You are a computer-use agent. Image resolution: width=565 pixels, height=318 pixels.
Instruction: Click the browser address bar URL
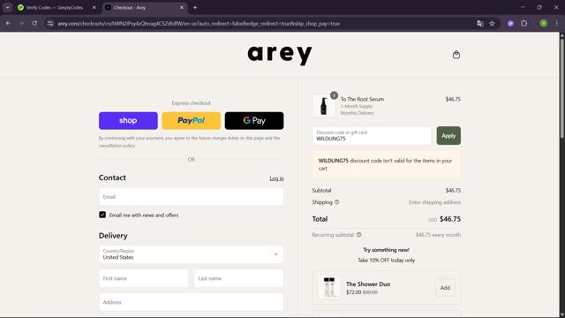click(x=199, y=24)
